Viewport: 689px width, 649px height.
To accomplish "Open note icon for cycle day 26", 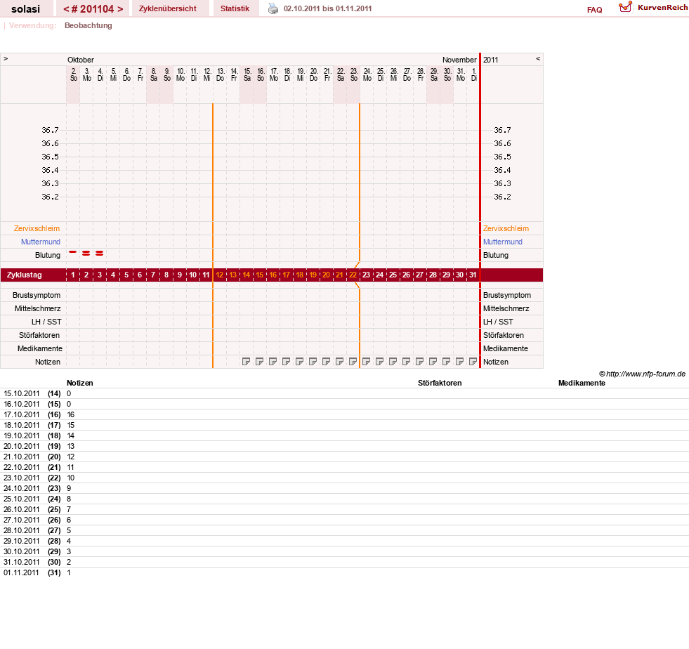I will coord(406,362).
